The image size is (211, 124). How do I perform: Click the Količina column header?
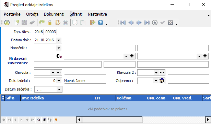coord(131,98)
